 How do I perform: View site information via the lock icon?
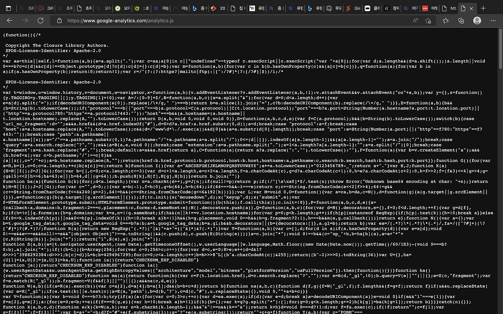click(x=59, y=20)
